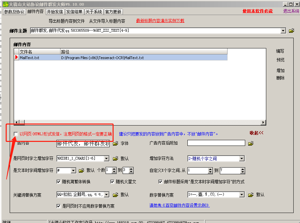Increase the 个数 minimum value with up arrow
The width and height of the screenshot is (300, 223).
[114, 169]
